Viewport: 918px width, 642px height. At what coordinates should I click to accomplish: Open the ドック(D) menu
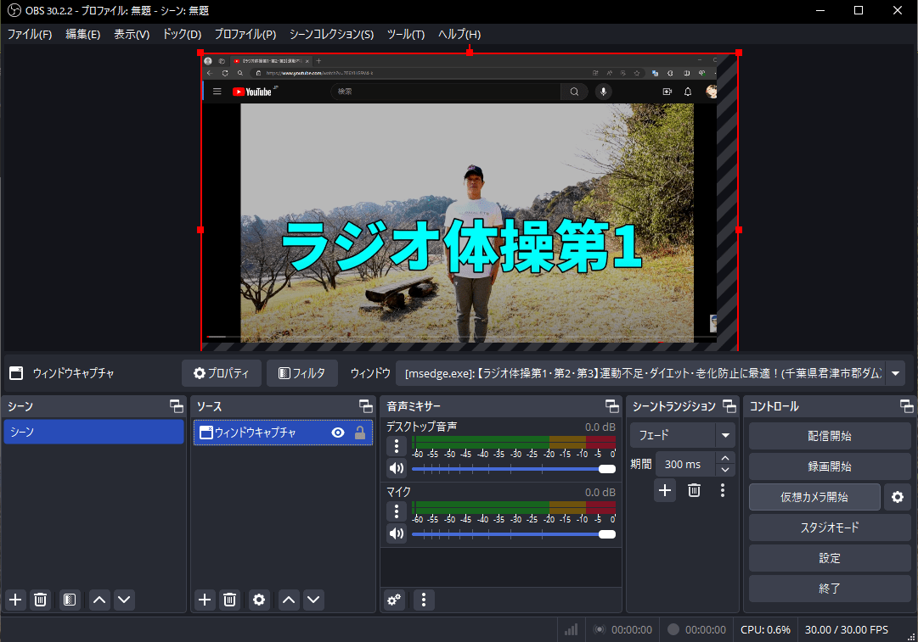[x=182, y=34]
